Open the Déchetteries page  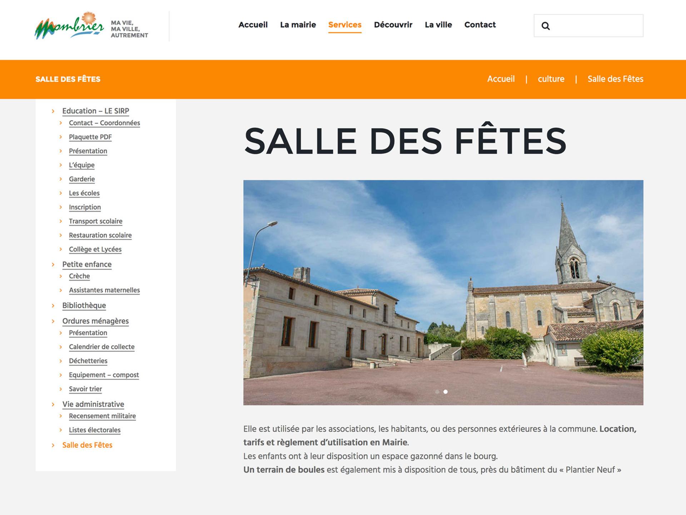coord(88,361)
